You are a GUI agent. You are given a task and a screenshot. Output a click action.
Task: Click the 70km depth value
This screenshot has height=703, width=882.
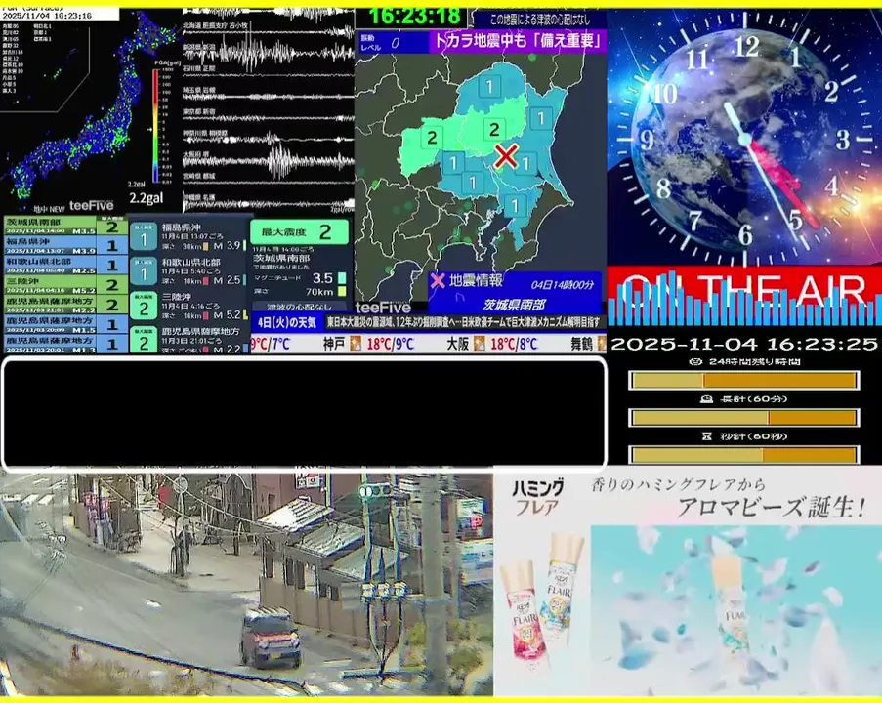(319, 291)
